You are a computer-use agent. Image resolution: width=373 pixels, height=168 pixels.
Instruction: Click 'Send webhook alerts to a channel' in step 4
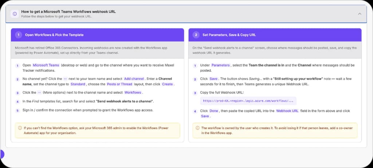click(x=125, y=101)
